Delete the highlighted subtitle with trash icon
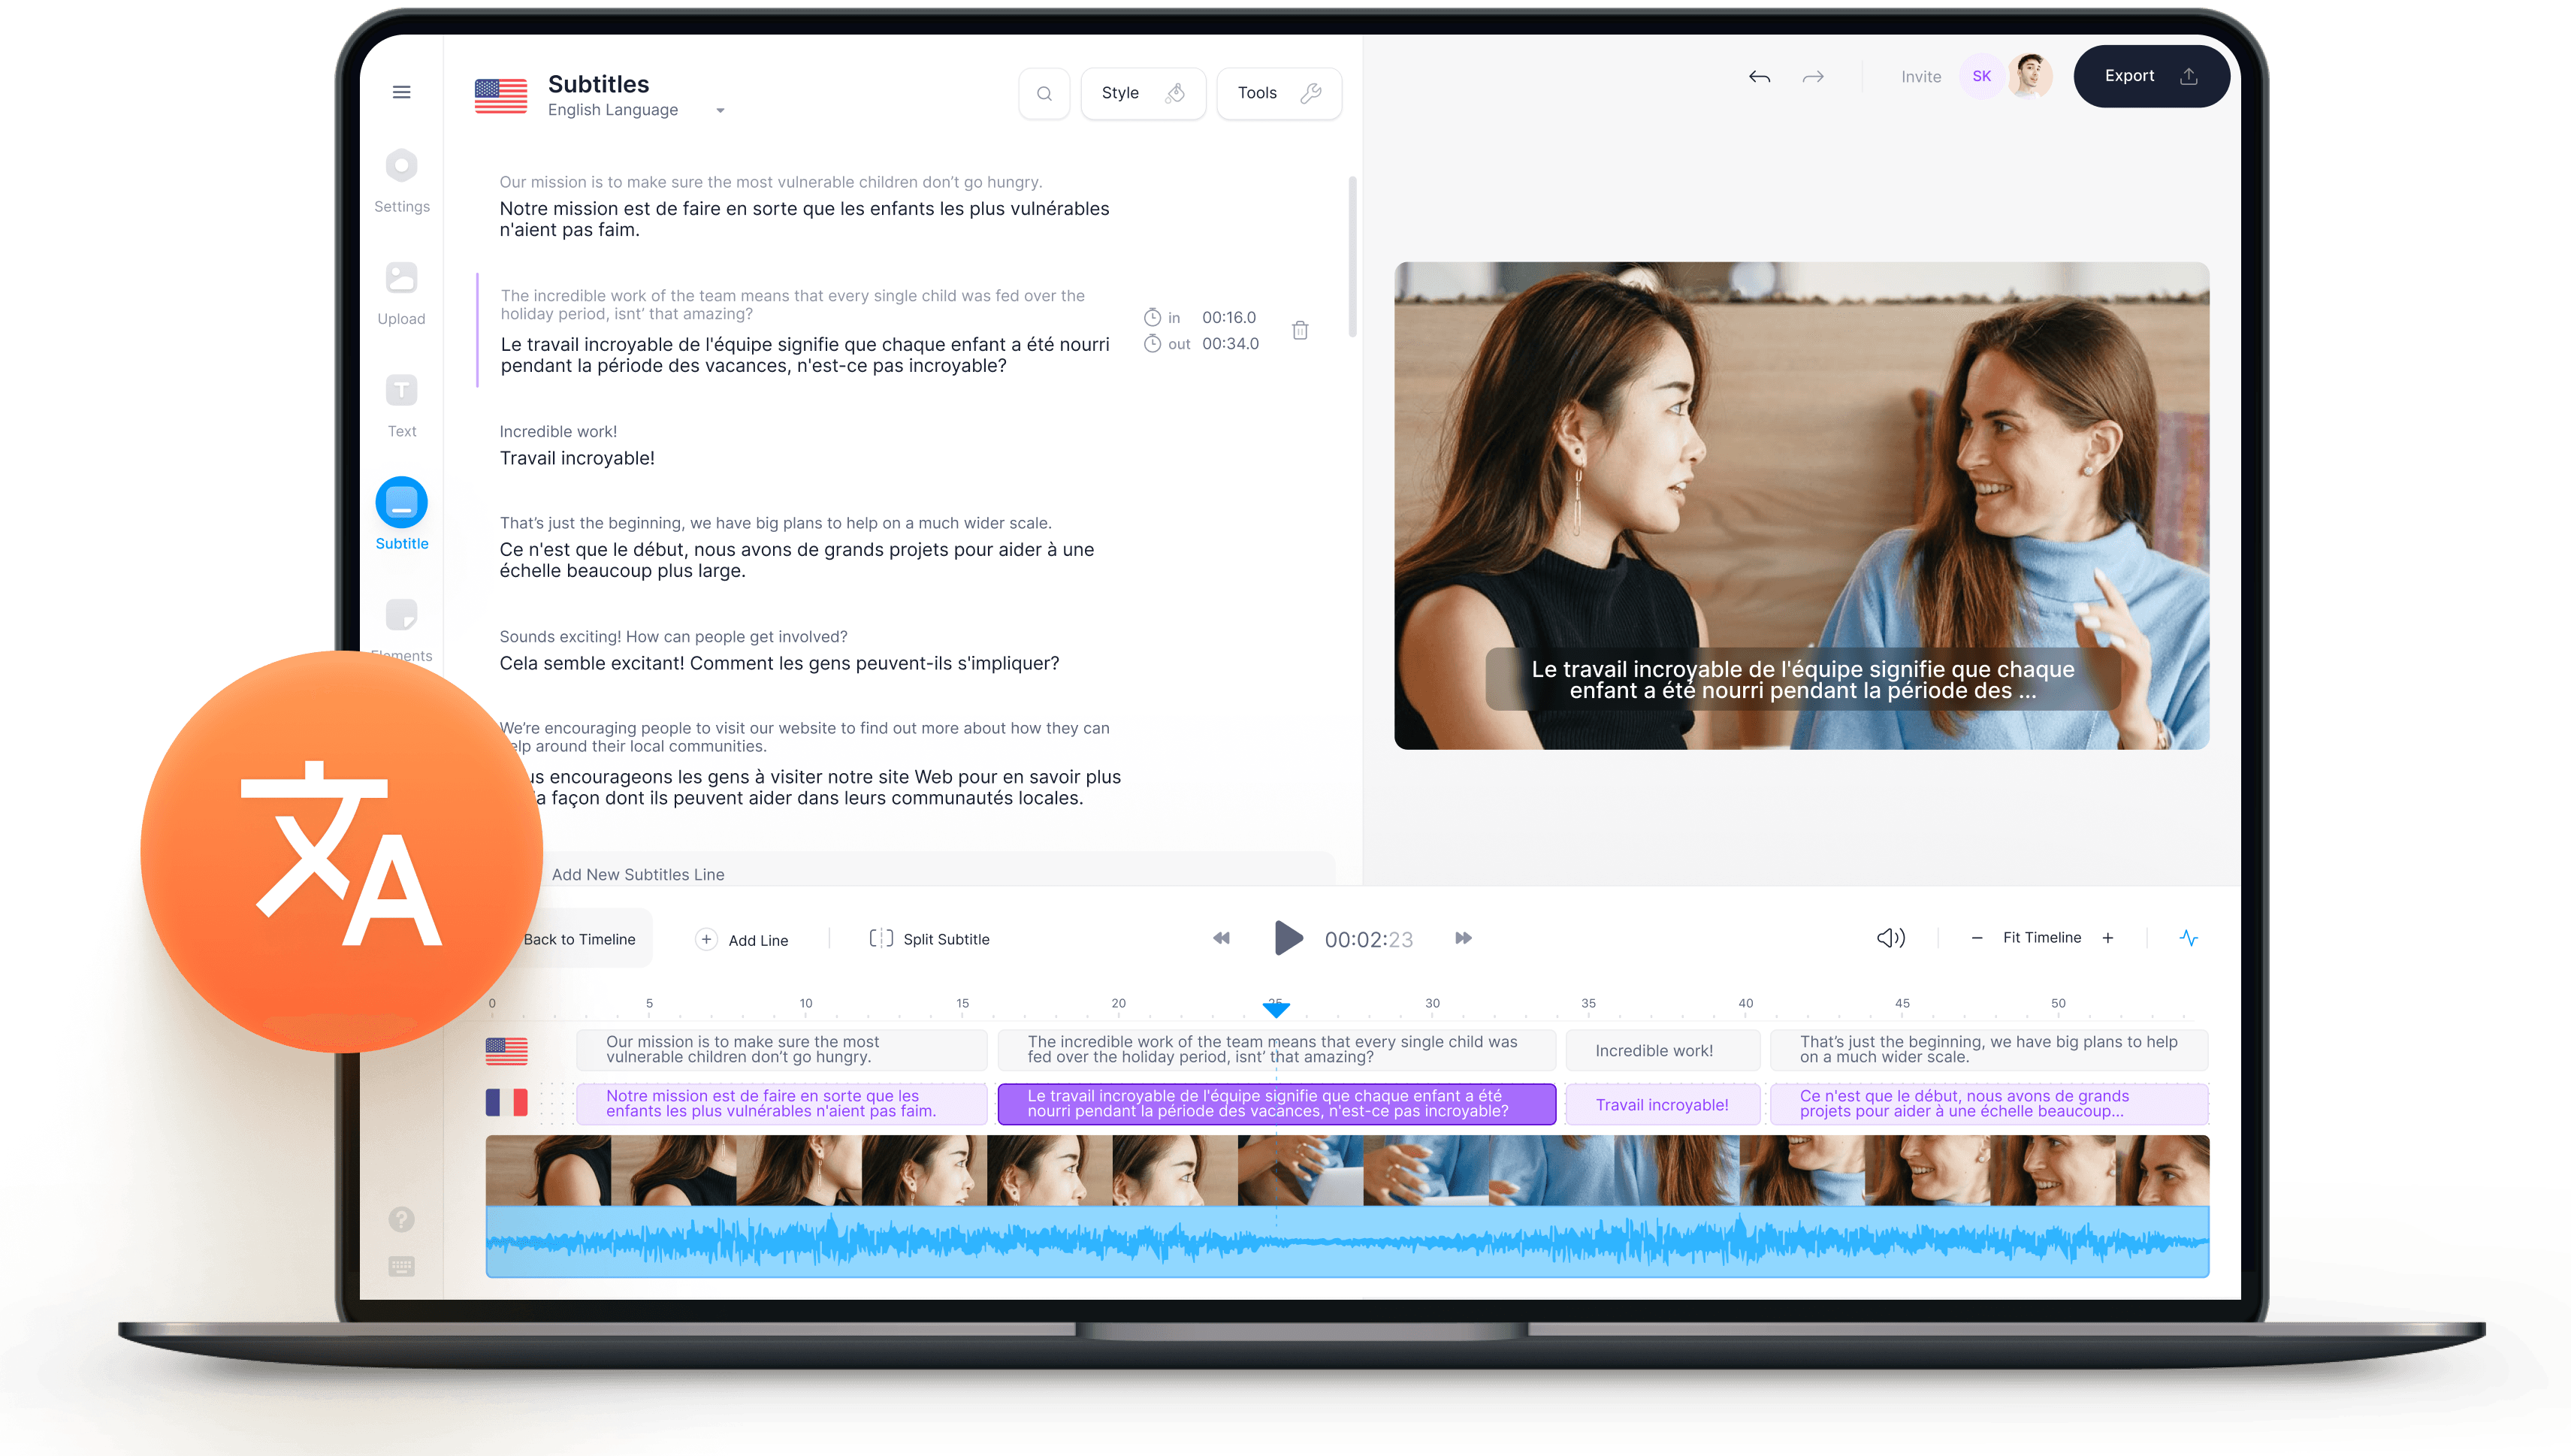The image size is (2571, 1456). [x=1300, y=330]
